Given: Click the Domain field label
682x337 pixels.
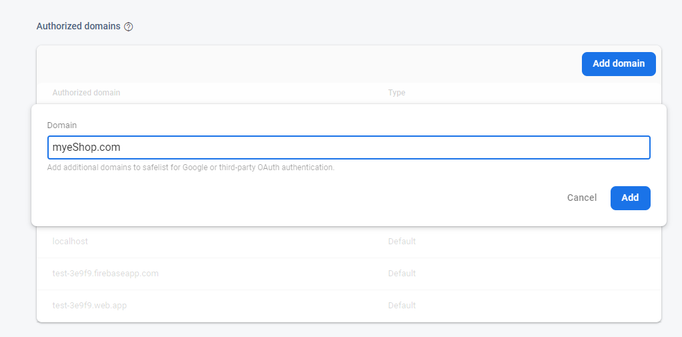Looking at the screenshot, I should tap(61, 125).
